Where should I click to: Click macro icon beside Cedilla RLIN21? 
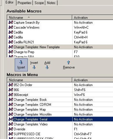[x=11, y=42]
